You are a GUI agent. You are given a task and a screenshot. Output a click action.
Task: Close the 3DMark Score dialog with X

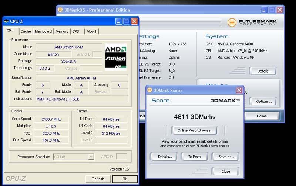click(239, 90)
